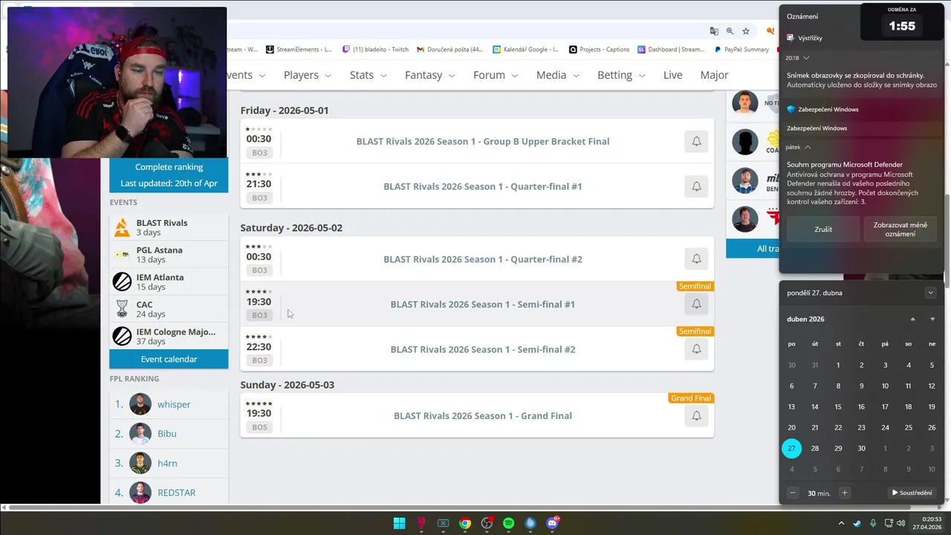Open the BLAST Rivals event
Image resolution: width=951 pixels, height=535 pixels.
[169, 227]
